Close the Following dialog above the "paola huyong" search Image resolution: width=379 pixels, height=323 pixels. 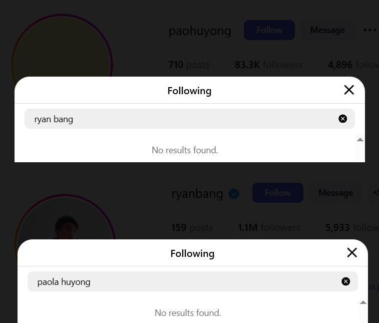click(352, 253)
